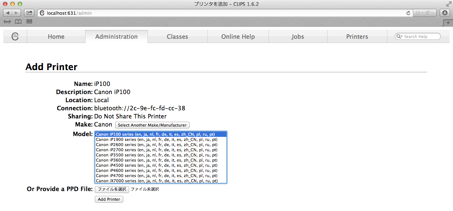This screenshot has width=453, height=211.
Task: Click Do Not Share This Printer text
Action: point(130,116)
